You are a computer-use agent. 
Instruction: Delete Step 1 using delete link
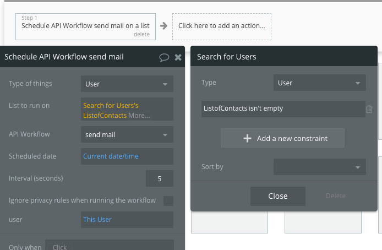point(141,34)
